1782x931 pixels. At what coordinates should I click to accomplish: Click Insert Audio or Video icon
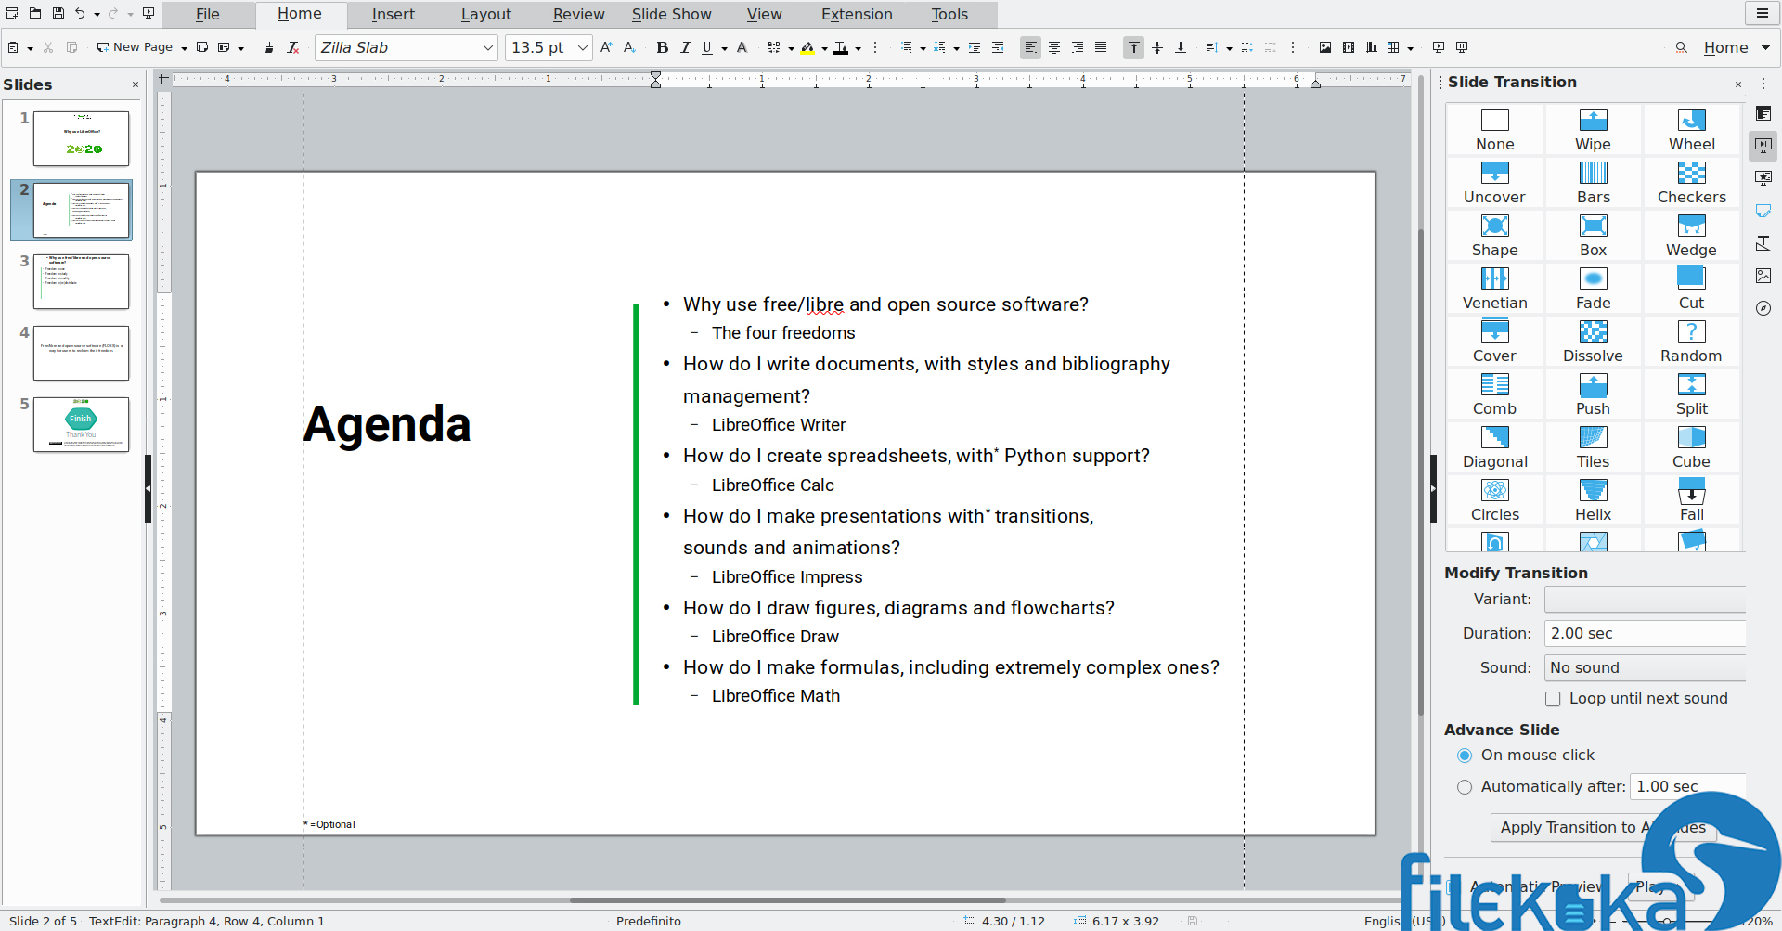coord(1349,47)
